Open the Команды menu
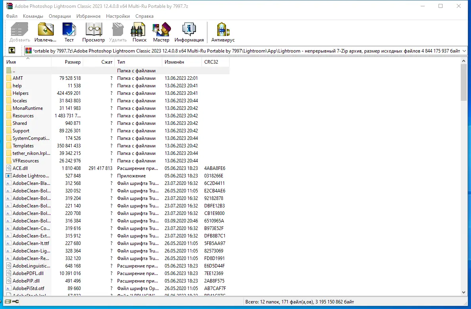Screen dimensions: 471x309 click(x=33, y=16)
